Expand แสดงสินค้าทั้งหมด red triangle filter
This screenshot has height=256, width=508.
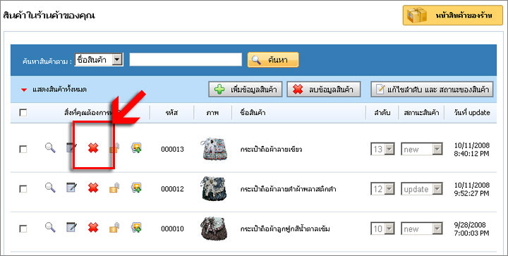click(24, 90)
